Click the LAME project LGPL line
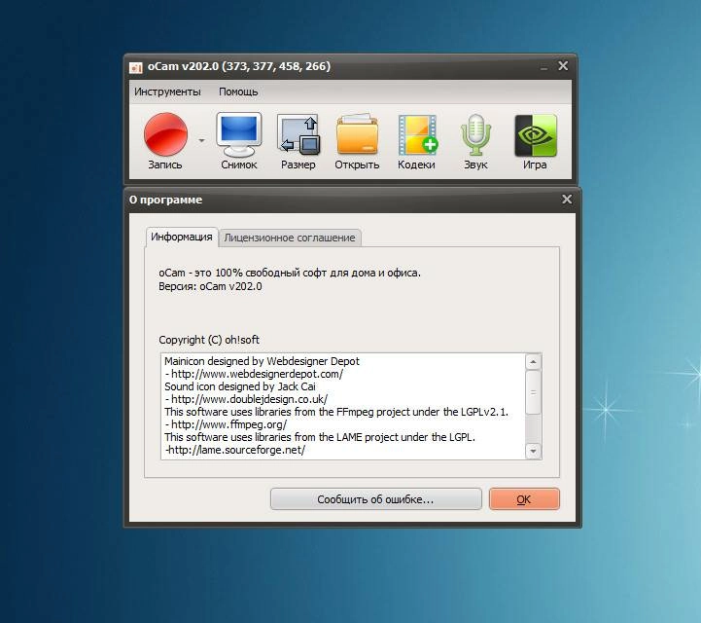The width and height of the screenshot is (701, 623). coord(320,437)
